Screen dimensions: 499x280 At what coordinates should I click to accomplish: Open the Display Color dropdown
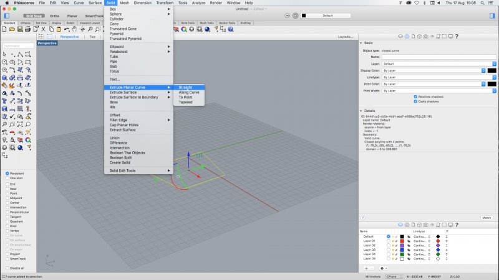[x=434, y=70]
